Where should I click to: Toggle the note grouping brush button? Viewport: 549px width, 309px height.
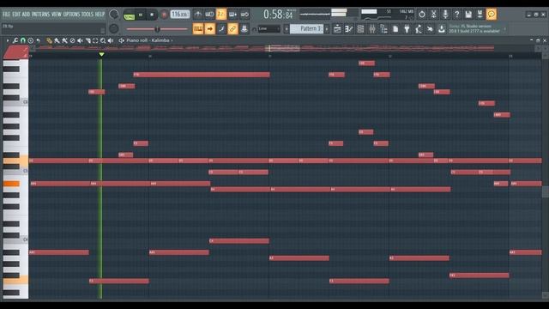pos(221,28)
